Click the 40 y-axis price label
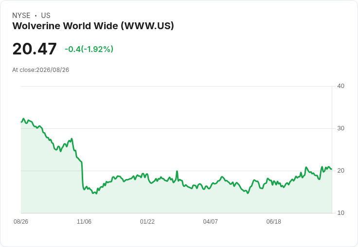Viewport: 358px width, 247px height. (340, 86)
